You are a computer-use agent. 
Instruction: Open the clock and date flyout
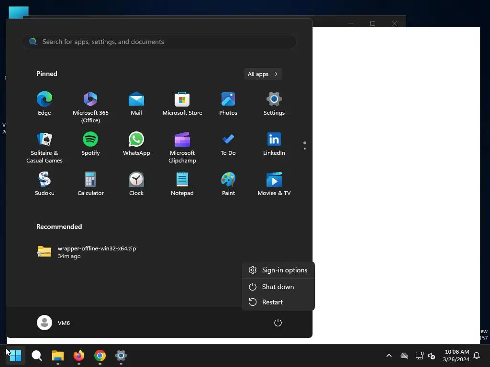tap(456, 356)
